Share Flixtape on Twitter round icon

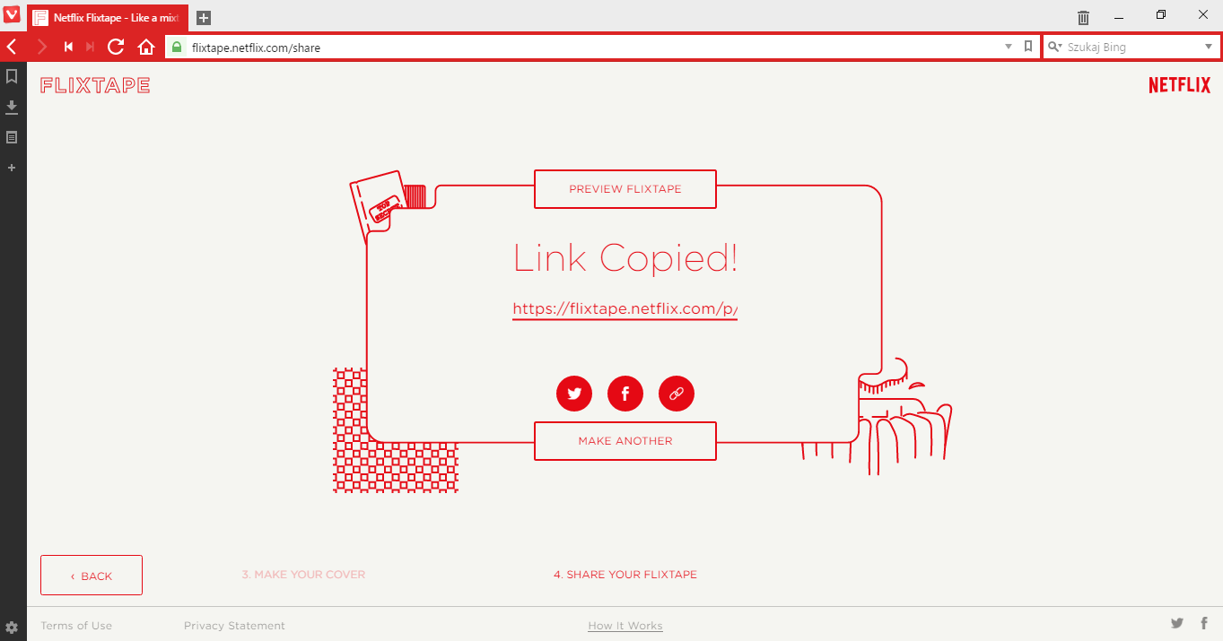(x=574, y=394)
